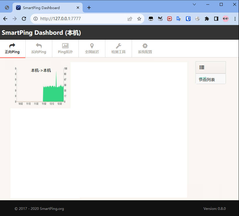Click the red fast-forward extension icon
The image size is (239, 216).
[170, 19]
